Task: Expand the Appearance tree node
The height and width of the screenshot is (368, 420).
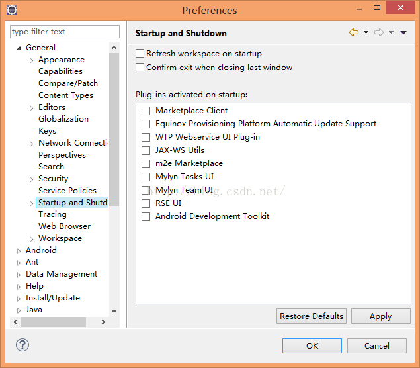Action: (x=31, y=60)
